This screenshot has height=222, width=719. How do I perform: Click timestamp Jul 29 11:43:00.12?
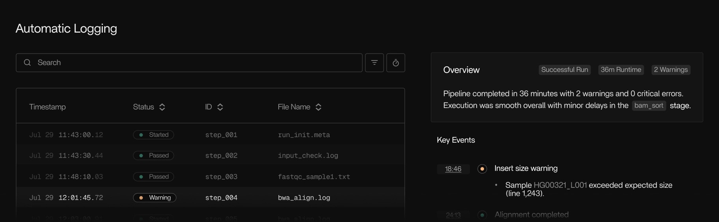coord(66,135)
